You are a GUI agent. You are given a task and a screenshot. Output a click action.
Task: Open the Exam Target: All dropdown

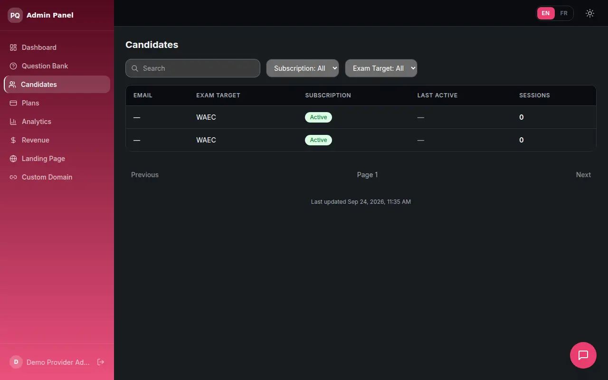[x=381, y=68]
